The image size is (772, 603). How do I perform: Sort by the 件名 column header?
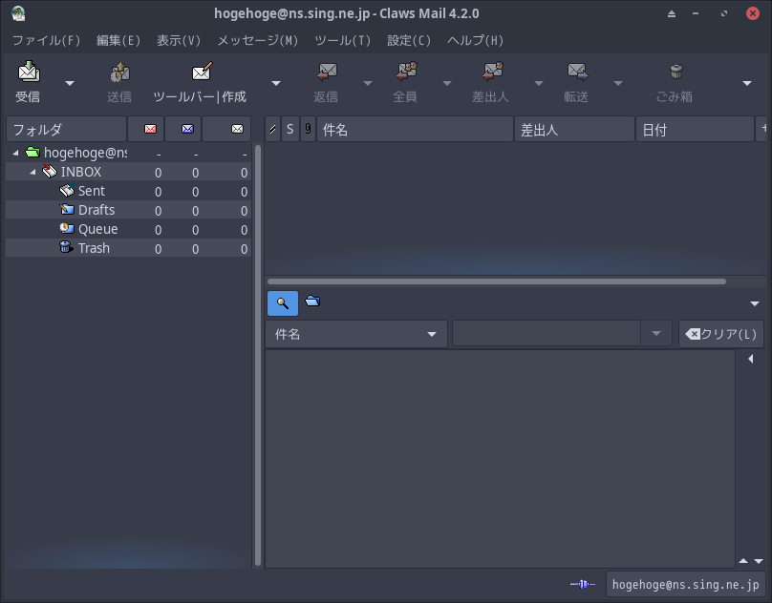(x=415, y=130)
